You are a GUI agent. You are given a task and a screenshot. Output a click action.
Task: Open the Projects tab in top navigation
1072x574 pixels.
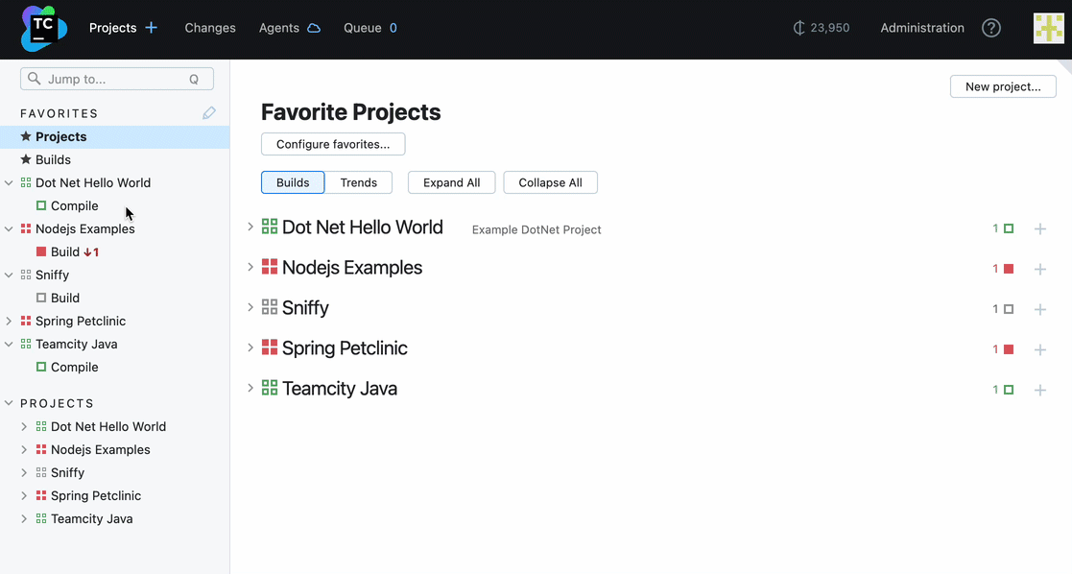click(113, 28)
